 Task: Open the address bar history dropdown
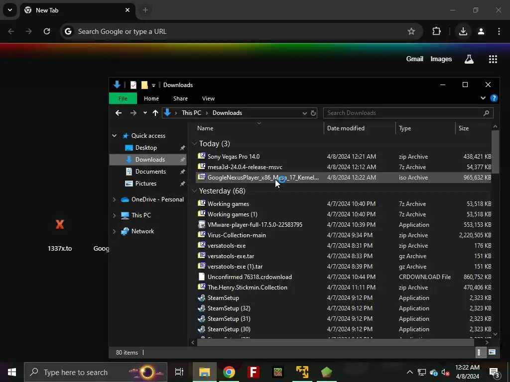click(x=304, y=113)
